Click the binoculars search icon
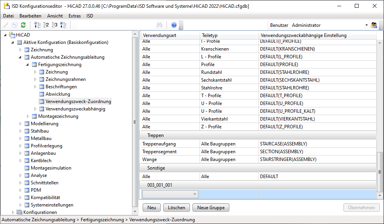The width and height of the screenshot is (384, 224). click(x=159, y=24)
